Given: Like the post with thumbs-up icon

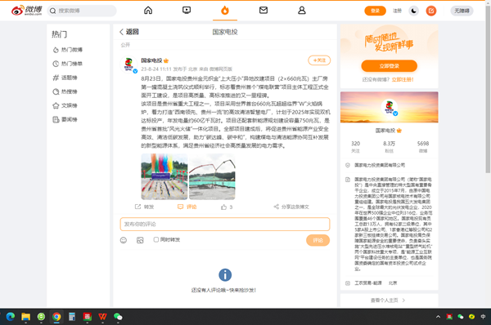Looking at the screenshot, I should (224, 207).
